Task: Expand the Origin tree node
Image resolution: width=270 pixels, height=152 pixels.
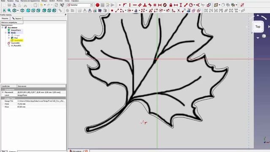Action: pyautogui.click(x=9, y=35)
